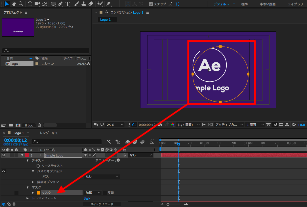Select the Horizontal Type tool
This screenshot has height=207, width=307.
[68, 4]
